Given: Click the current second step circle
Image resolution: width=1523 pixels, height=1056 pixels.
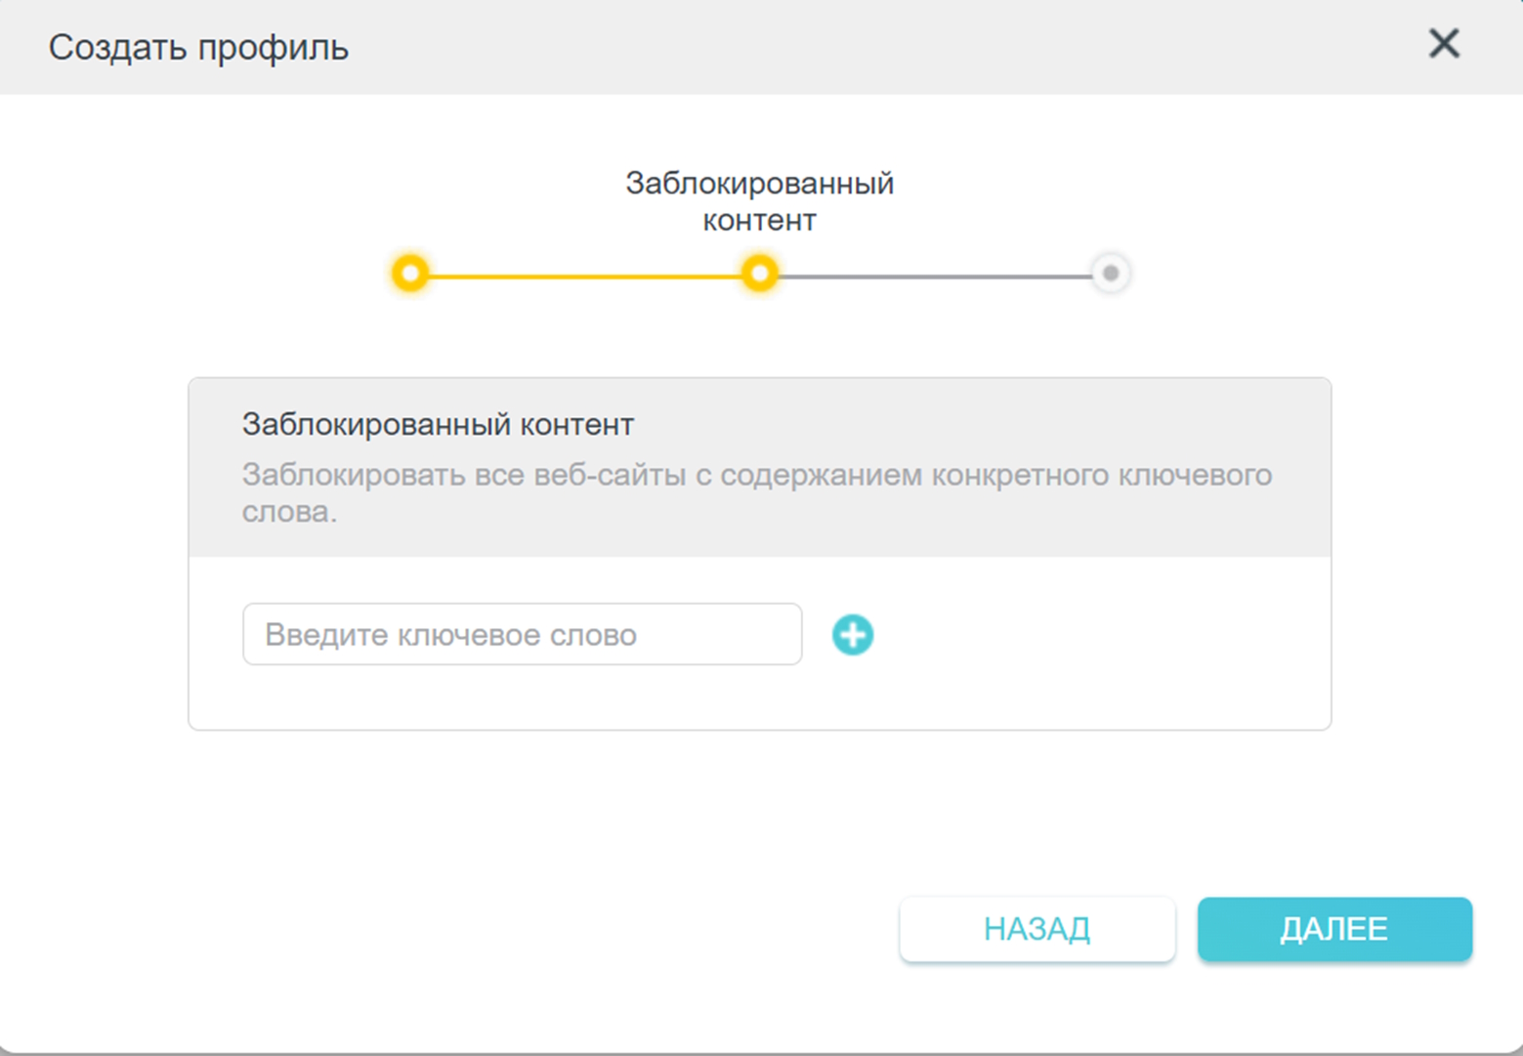Looking at the screenshot, I should tap(759, 274).
